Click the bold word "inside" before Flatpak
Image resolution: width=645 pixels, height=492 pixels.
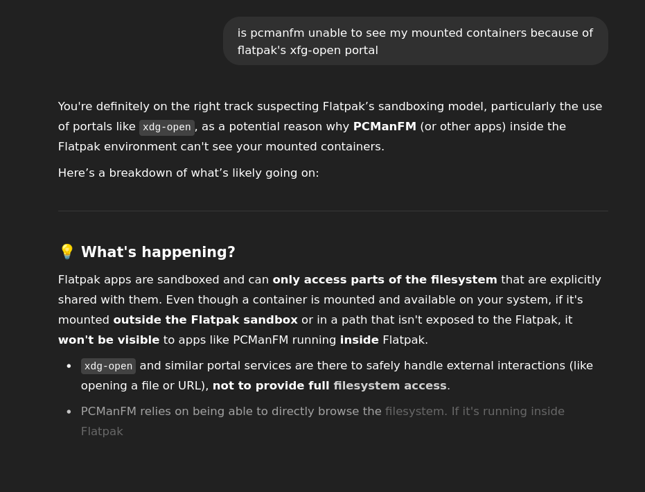coord(359,340)
